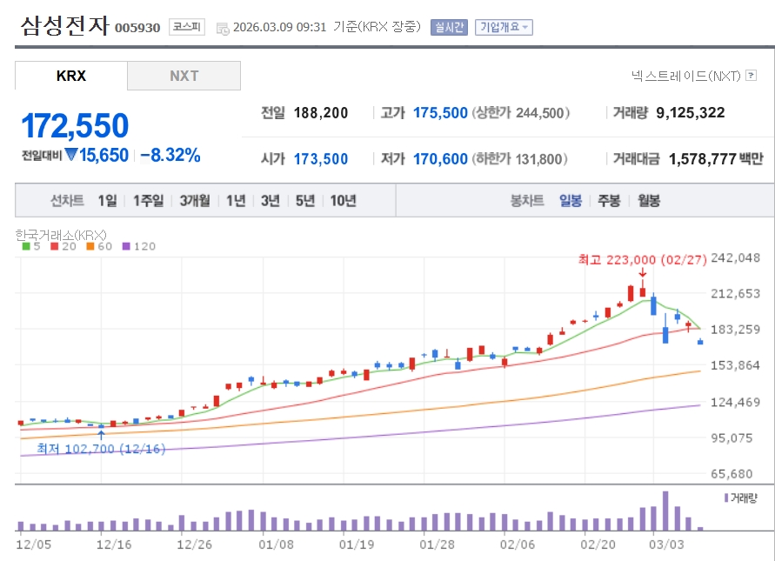This screenshot has width=775, height=561.
Task: Select the 3개월 line chart period
Action: tap(195, 201)
